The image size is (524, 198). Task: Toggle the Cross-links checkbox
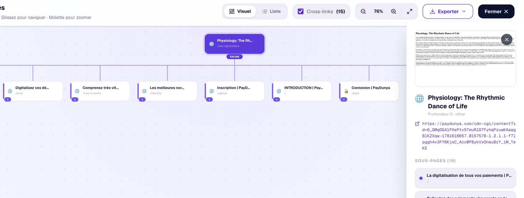point(301,11)
